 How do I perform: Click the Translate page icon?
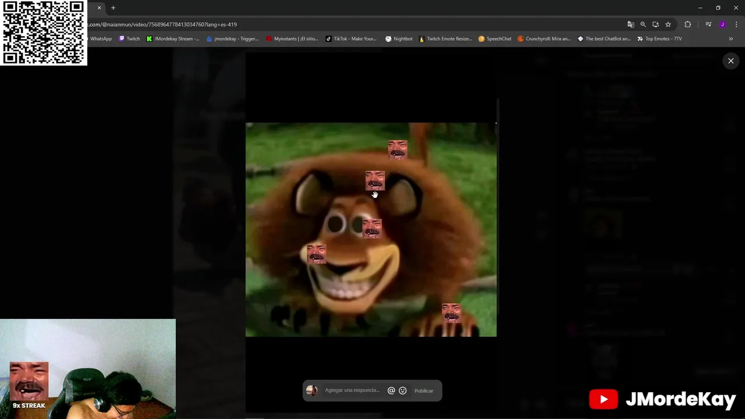click(x=630, y=24)
